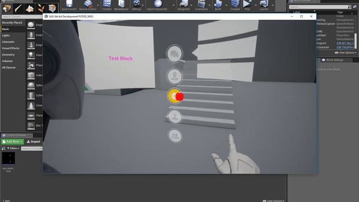Expand the Launch options dropdown arrow
The image size is (359, 202).
273,5
